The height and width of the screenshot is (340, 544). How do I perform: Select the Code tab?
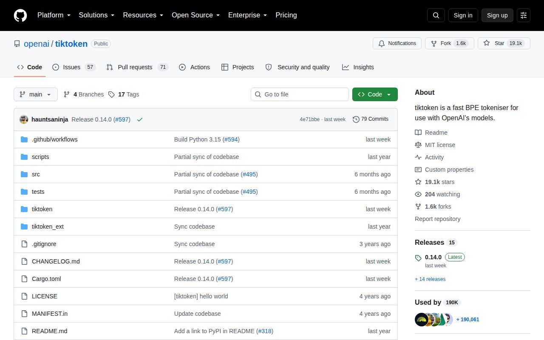[29, 67]
